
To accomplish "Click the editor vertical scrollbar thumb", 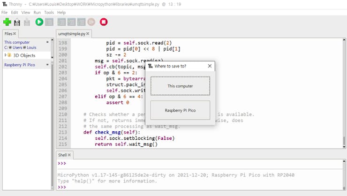I will [344, 141].
